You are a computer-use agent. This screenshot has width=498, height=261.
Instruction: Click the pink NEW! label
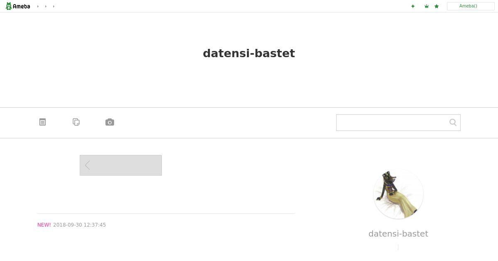44,225
